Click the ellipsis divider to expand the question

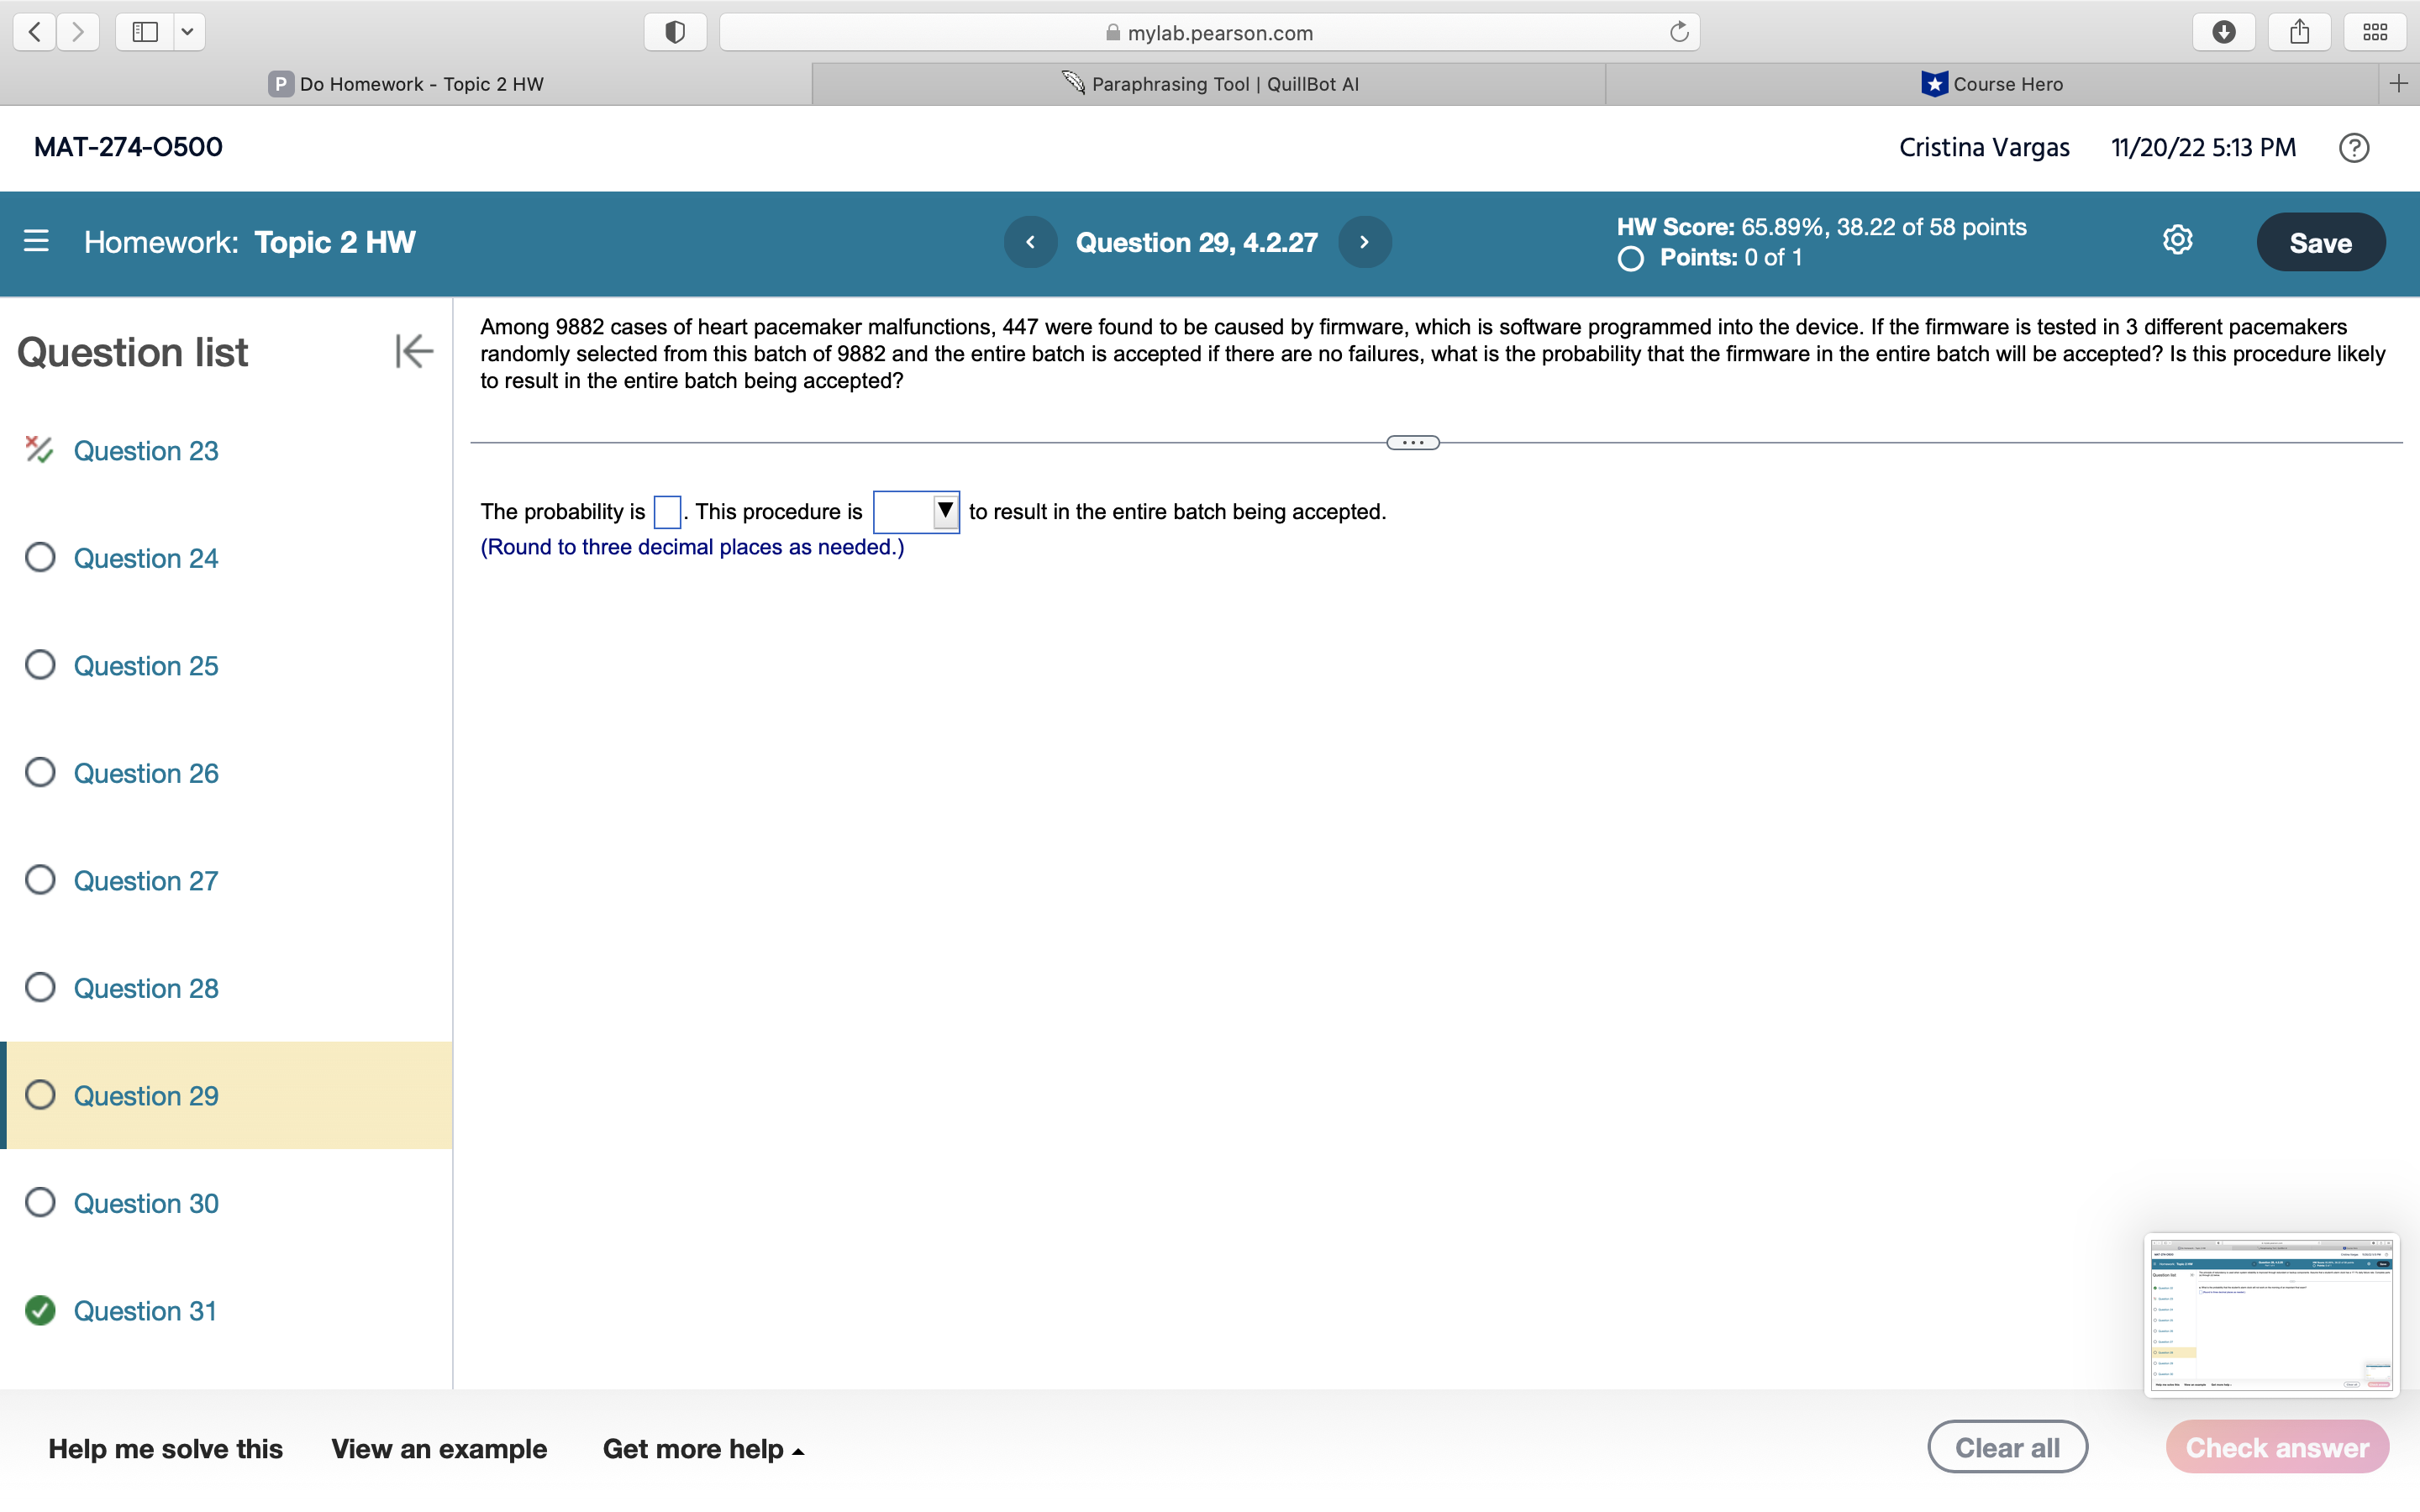1411,441
